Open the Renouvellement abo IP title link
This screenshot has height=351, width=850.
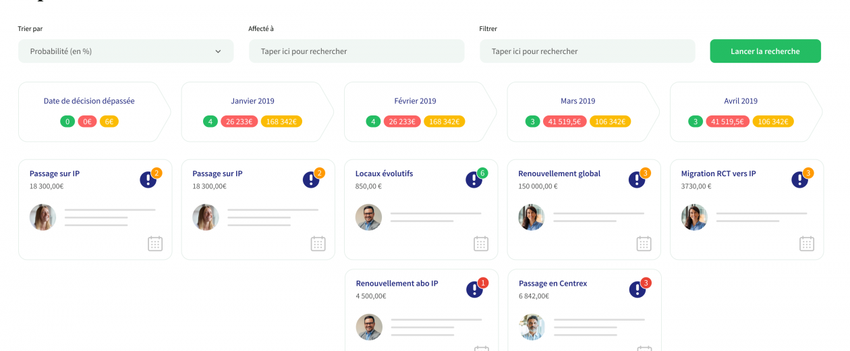click(x=397, y=283)
